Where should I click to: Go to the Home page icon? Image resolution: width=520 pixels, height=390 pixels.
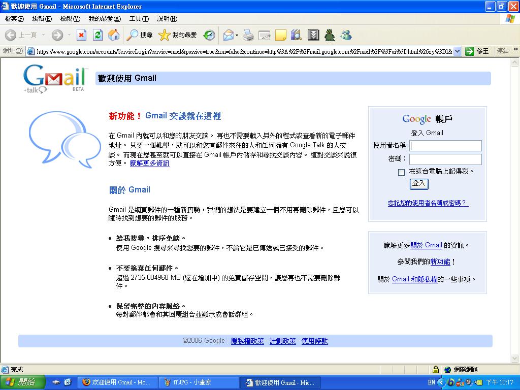114,35
